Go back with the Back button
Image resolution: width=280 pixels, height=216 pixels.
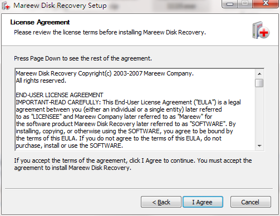pos(161,202)
